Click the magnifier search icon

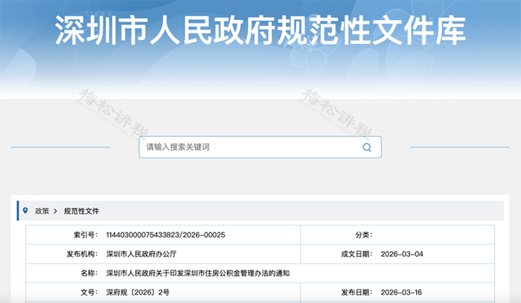(367, 148)
